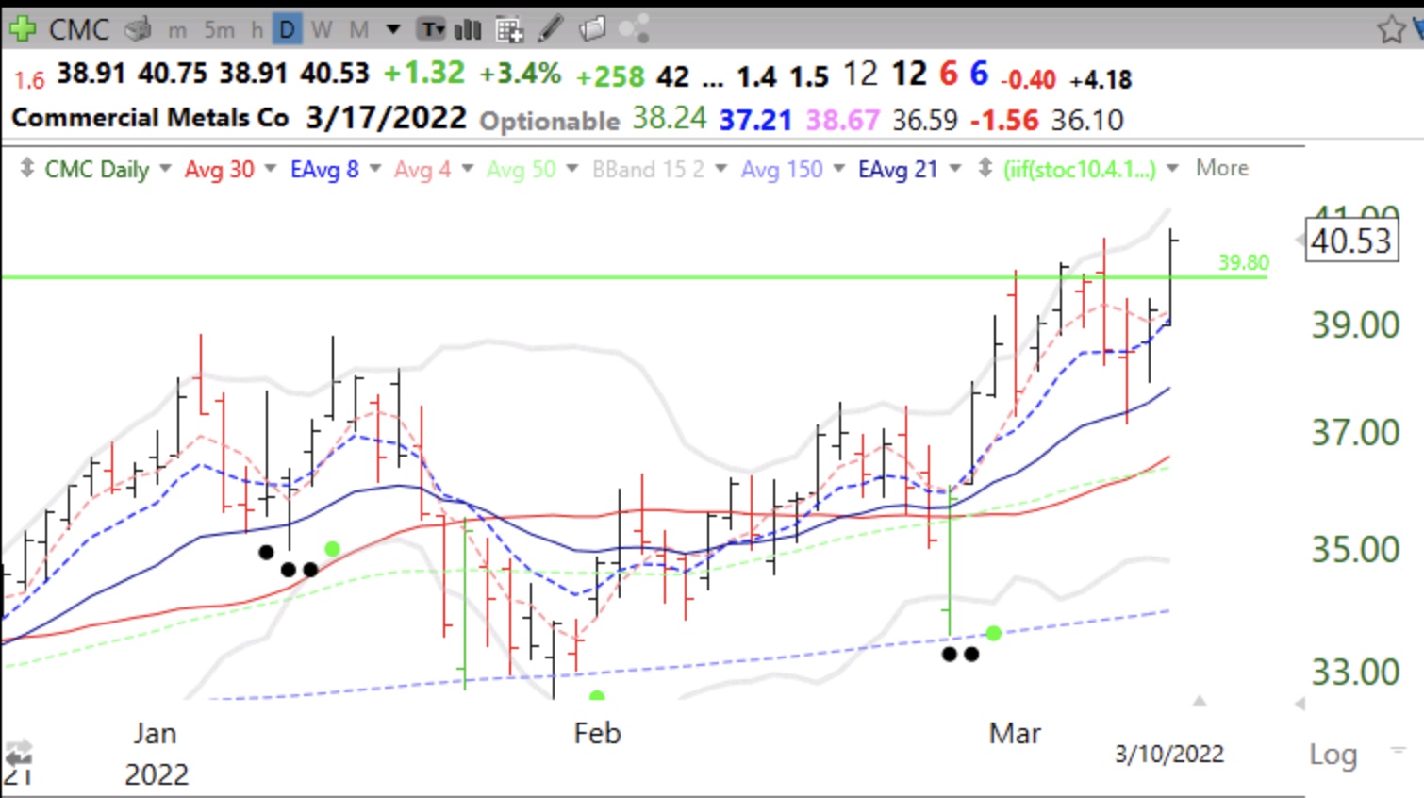Click the Avg 30 indicator label
Viewport: 1424px width, 798px height.
pyautogui.click(x=220, y=170)
